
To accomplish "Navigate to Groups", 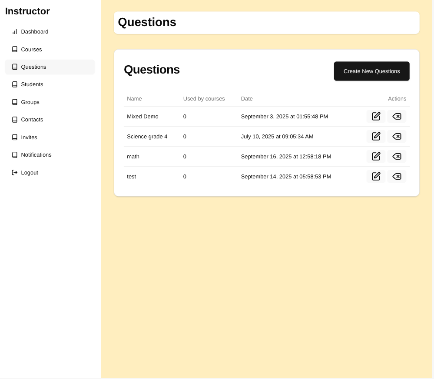I will [50, 102].
